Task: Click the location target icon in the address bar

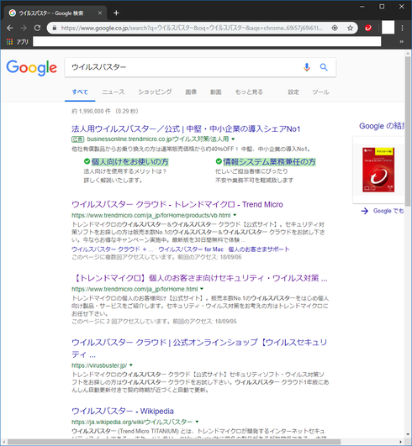Action: pyautogui.click(x=335, y=28)
